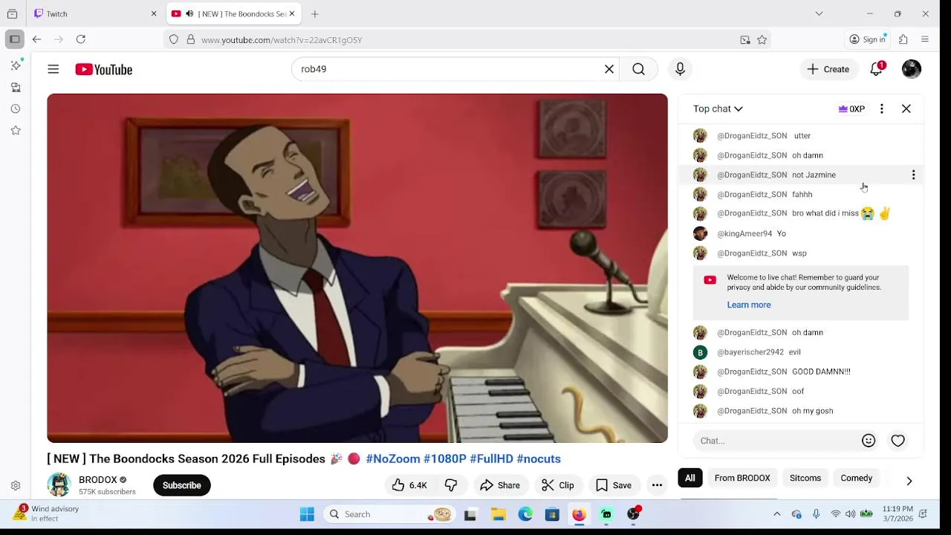Viewport: 951px width, 535px height.
Task: Open more actions ellipsis below video
Action: (x=657, y=485)
